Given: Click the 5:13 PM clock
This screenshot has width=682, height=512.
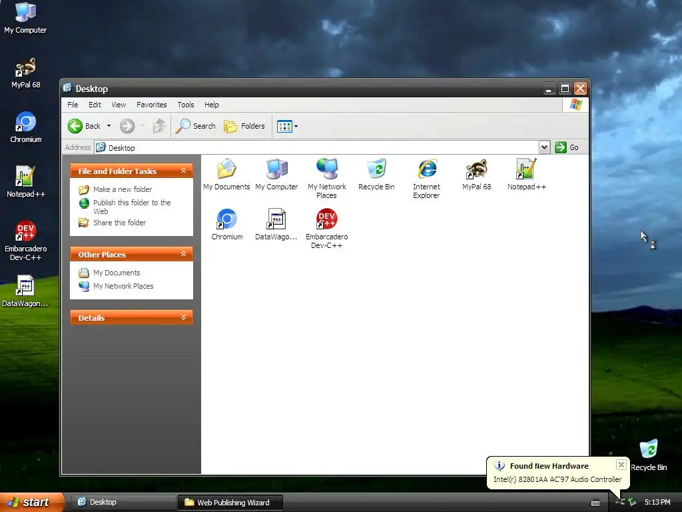Looking at the screenshot, I should (657, 502).
